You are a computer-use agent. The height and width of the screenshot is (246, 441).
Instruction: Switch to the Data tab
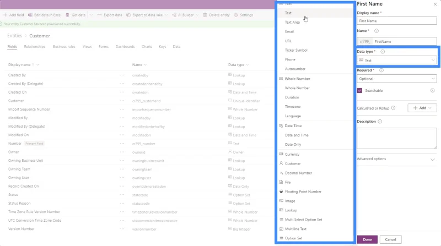tap(176, 47)
